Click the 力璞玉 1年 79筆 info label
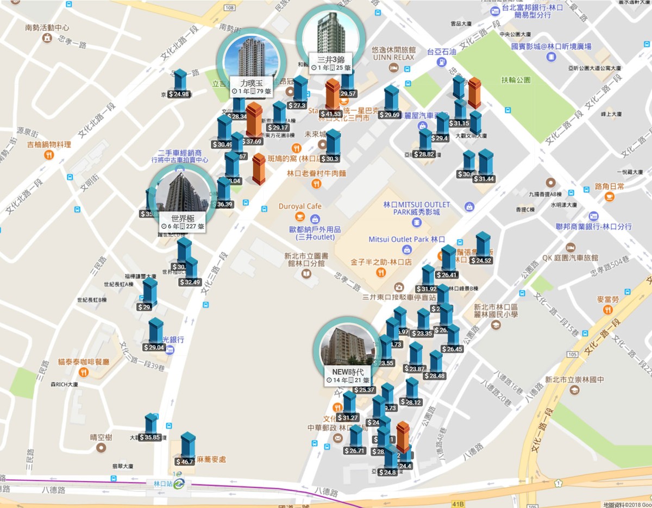Viewport: 652px width, 508px height. point(252,87)
